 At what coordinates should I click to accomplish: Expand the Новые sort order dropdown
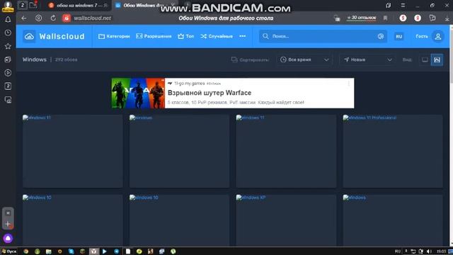[x=367, y=59]
